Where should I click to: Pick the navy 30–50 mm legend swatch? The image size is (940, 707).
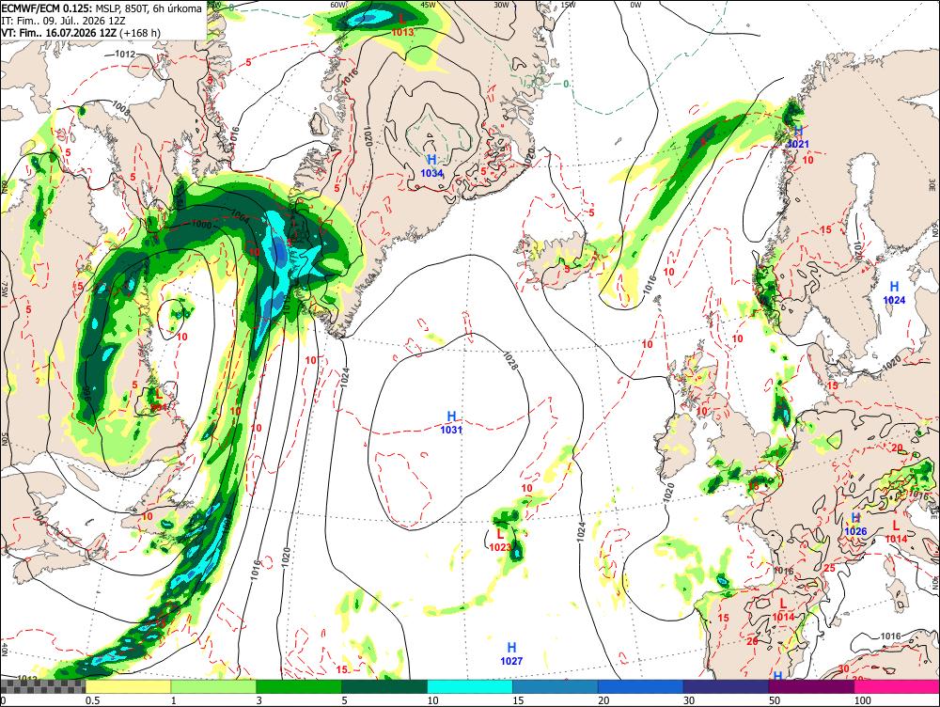click(726, 686)
